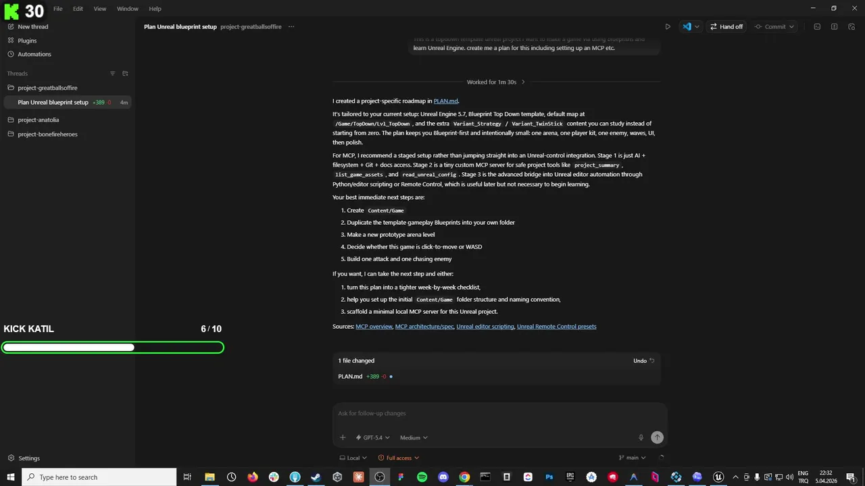
Task: Show hidden system tray icons
Action: pyautogui.click(x=736, y=477)
